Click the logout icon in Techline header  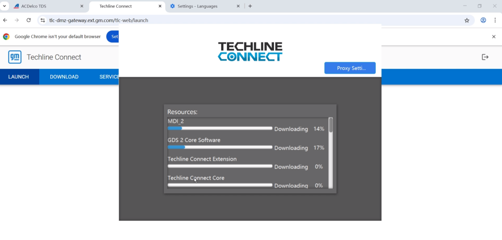(x=485, y=57)
